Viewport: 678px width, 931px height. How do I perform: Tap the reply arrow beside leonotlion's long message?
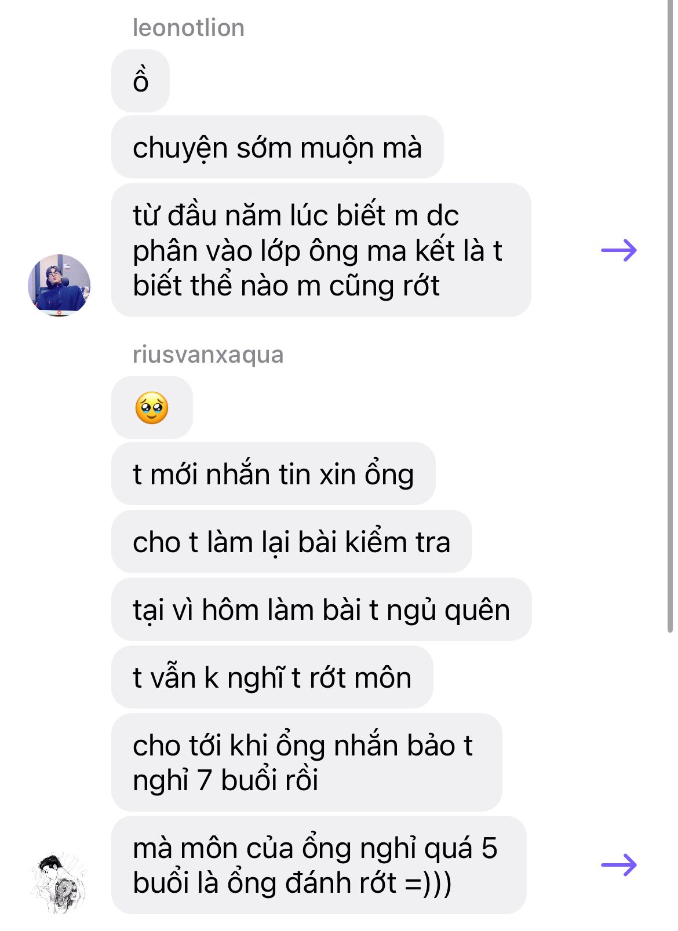619,250
